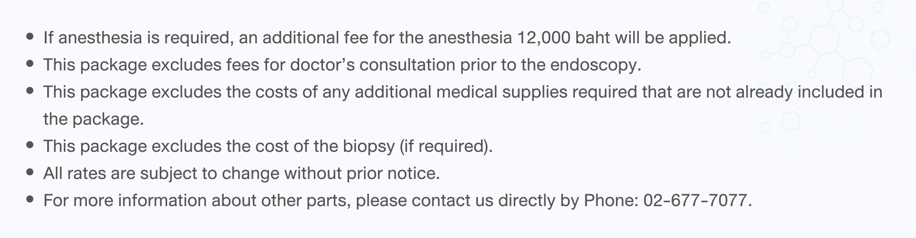Click the wrapped line "the package."
This screenshot has height=238, width=916.
[x=94, y=119]
